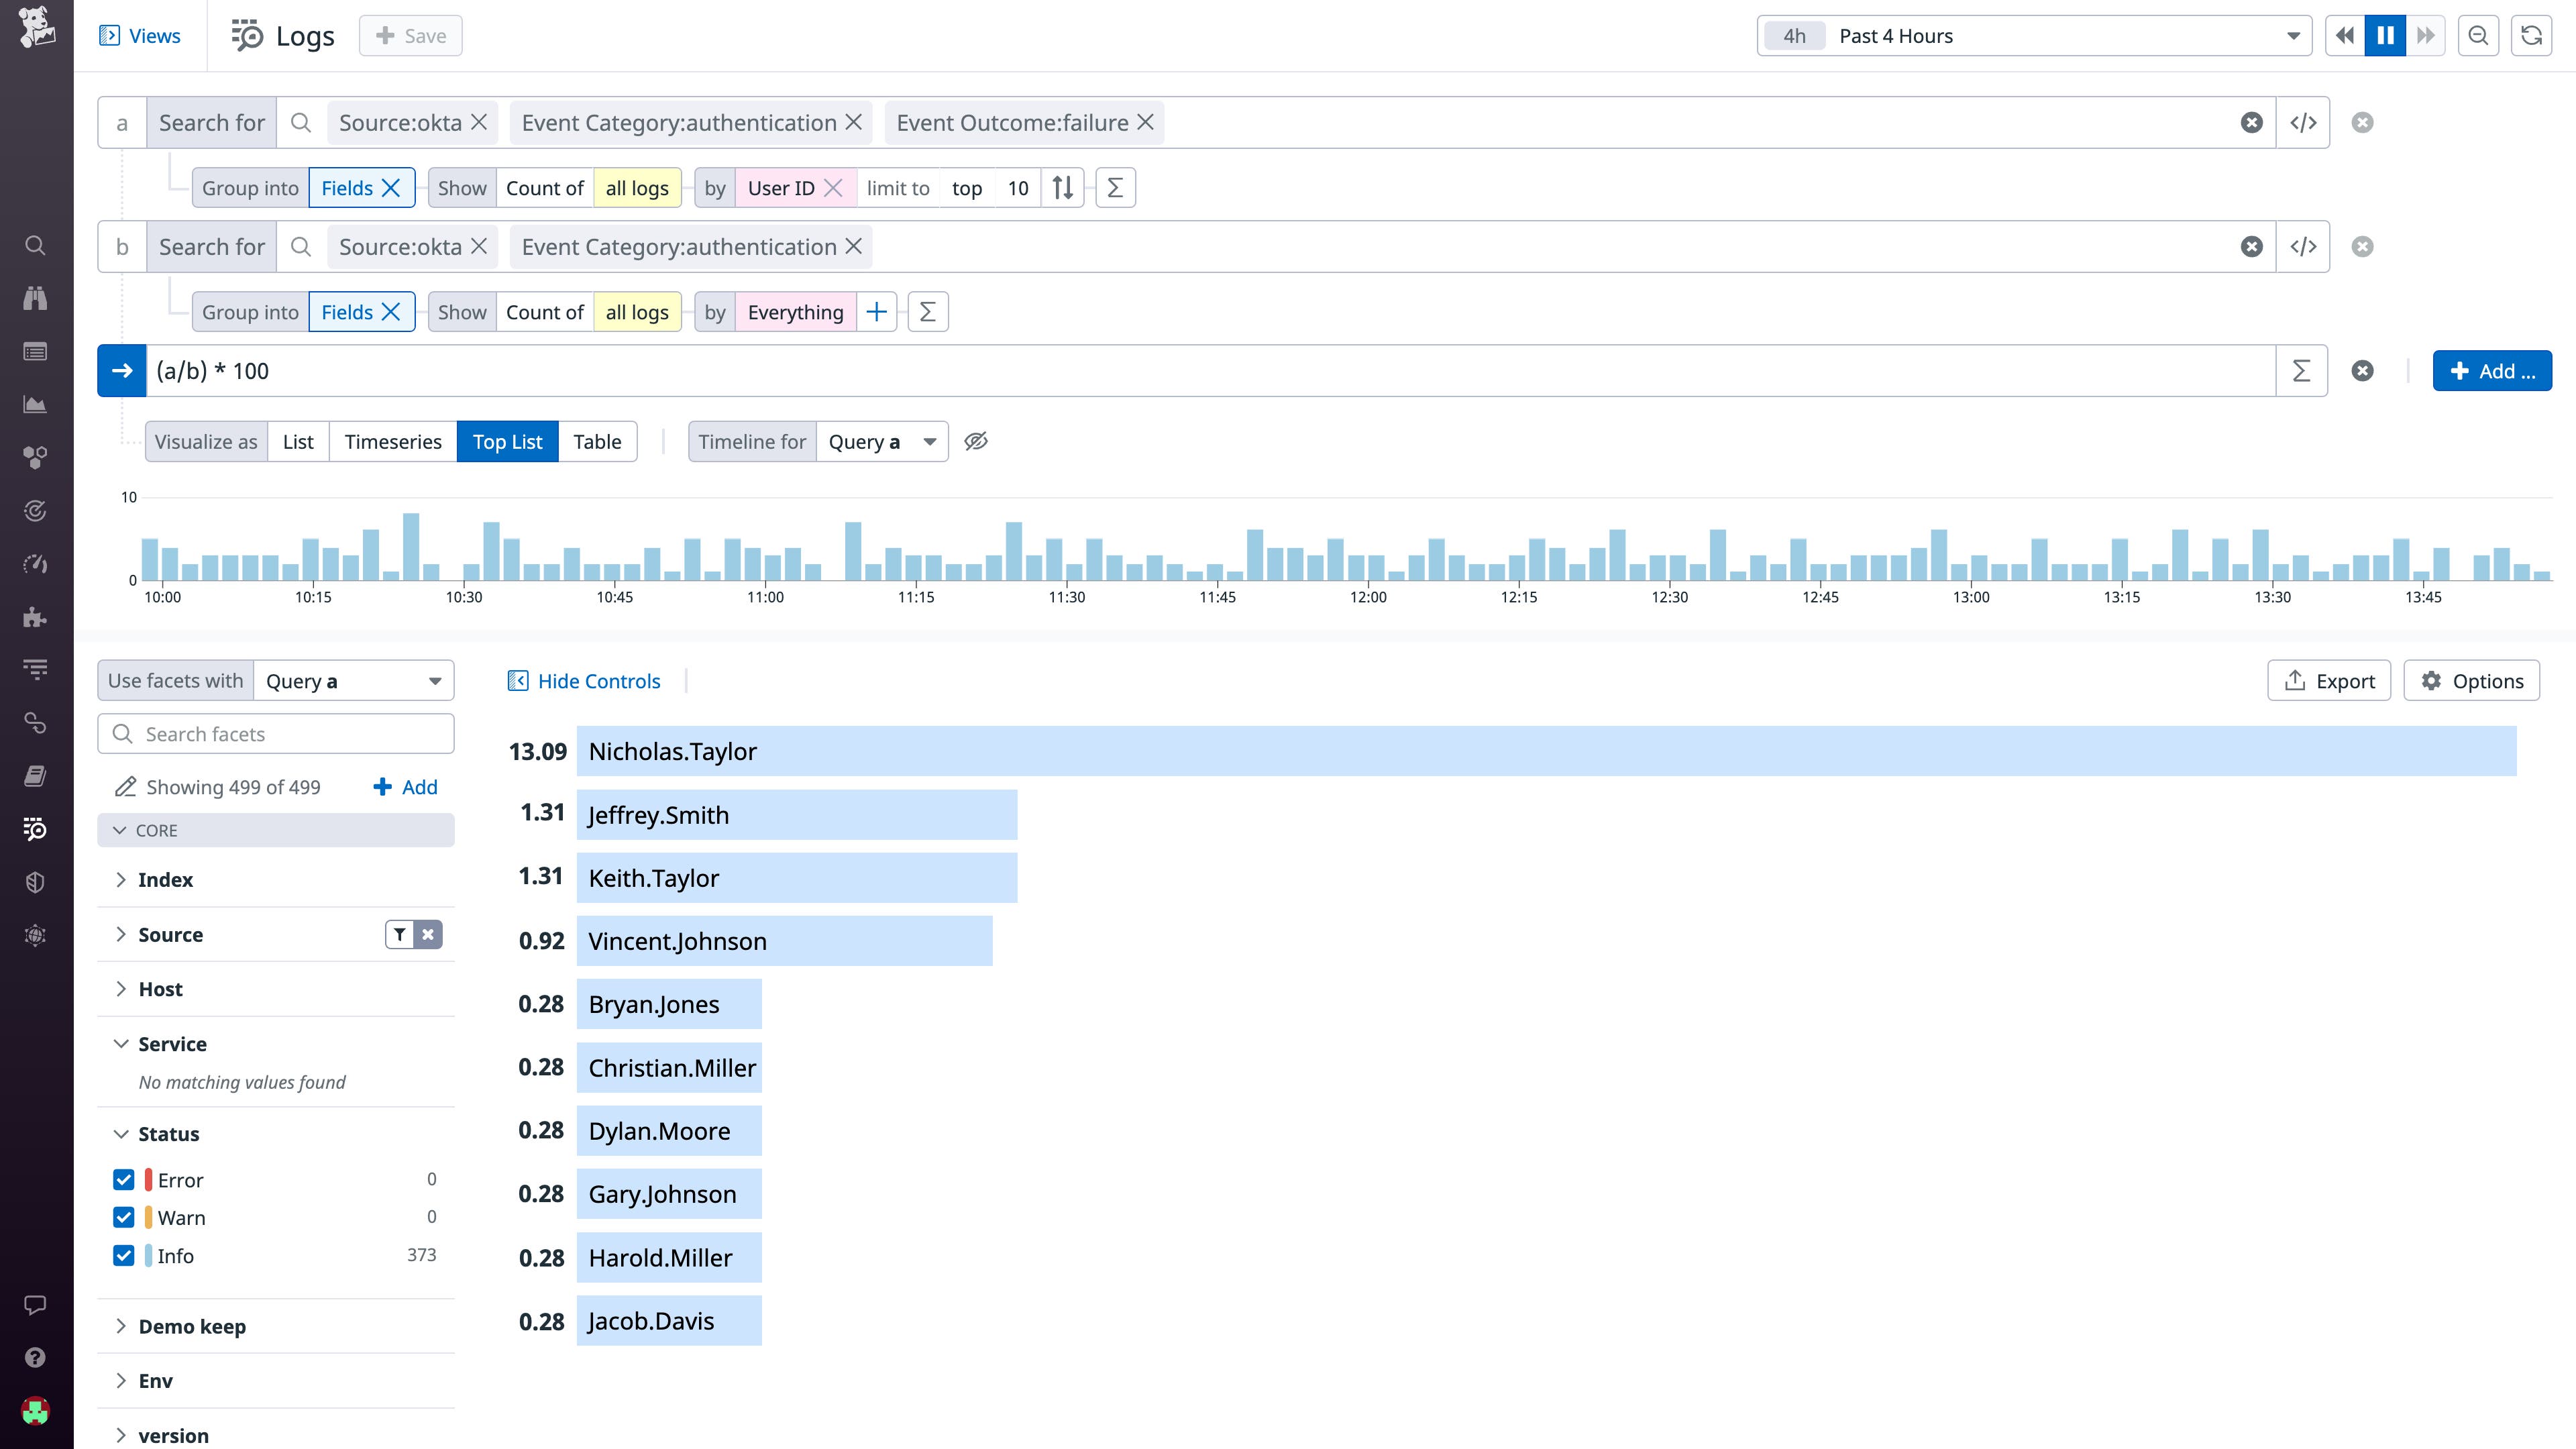The width and height of the screenshot is (2576, 1449).
Task: Click the sigma aggregation icon next to formula (a/b)*100
Action: tap(2301, 370)
